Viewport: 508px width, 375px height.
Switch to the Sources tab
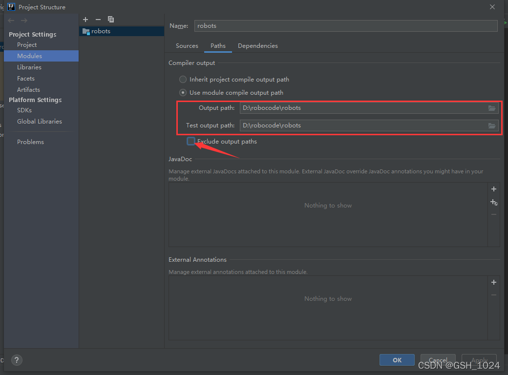pos(187,46)
